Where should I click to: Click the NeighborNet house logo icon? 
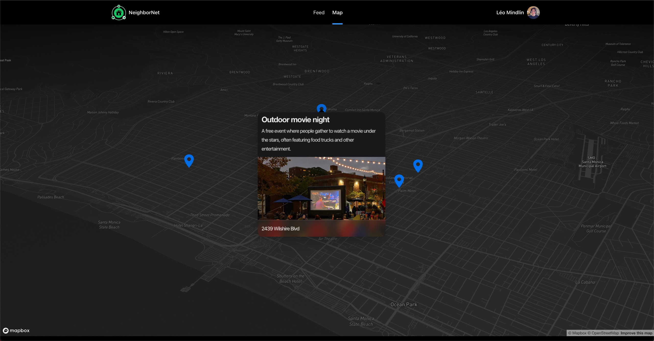pyautogui.click(x=119, y=12)
